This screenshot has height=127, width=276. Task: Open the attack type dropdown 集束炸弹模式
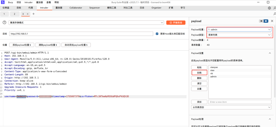click(x=86, y=23)
